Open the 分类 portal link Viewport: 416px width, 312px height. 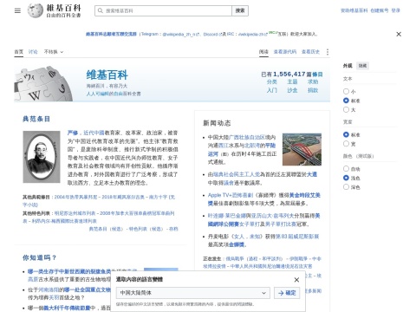[272, 82]
